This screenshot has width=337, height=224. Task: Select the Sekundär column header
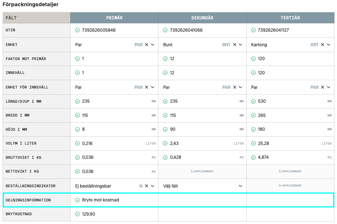coord(202,18)
